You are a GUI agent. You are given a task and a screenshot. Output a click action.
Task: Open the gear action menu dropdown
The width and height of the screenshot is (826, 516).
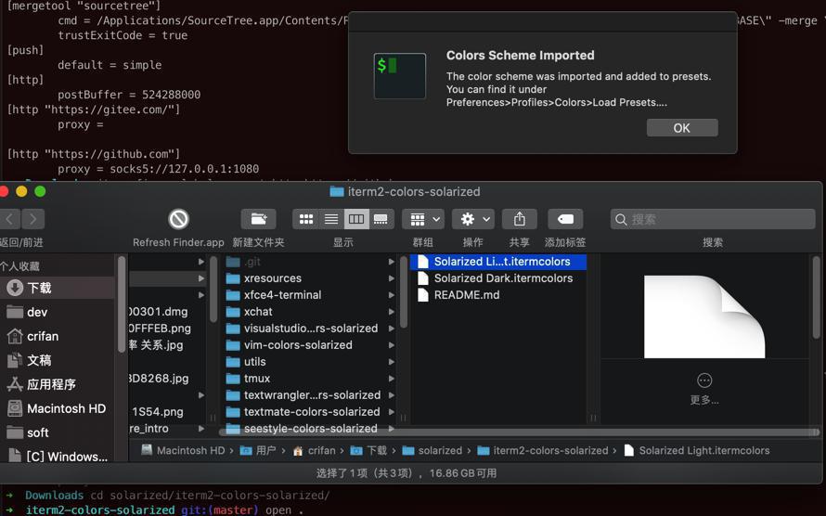(473, 219)
